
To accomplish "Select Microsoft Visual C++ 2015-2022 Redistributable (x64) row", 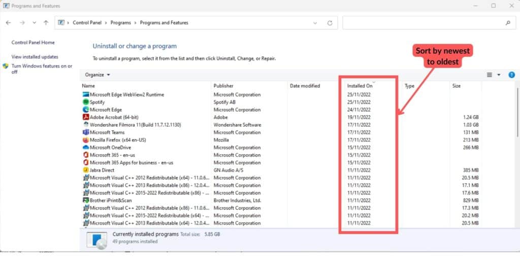I will coord(280,215).
